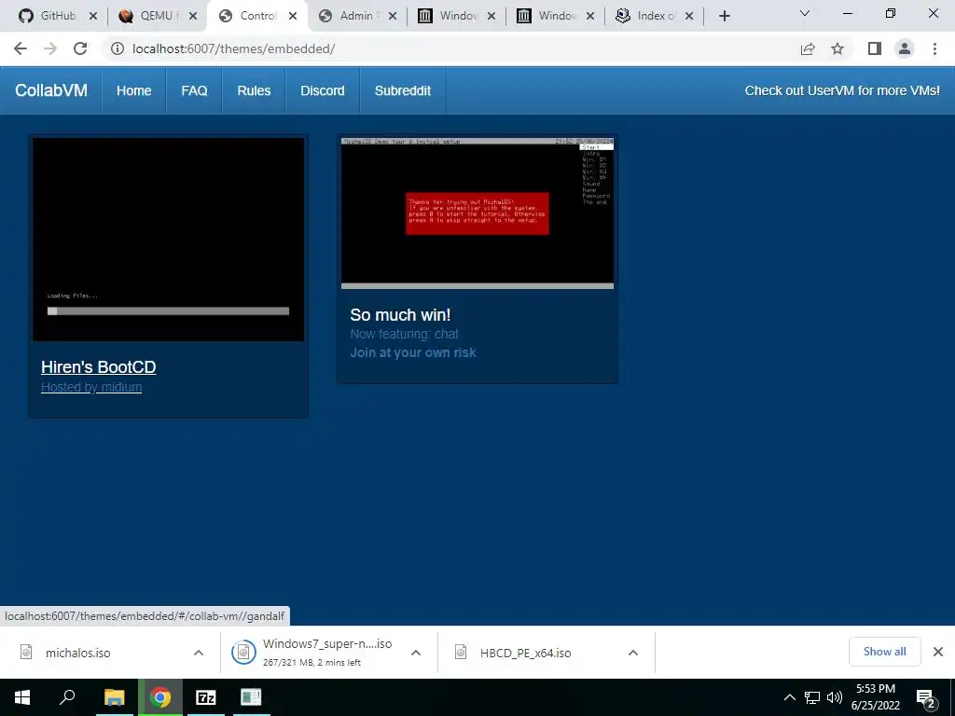This screenshot has height=716, width=955.
Task: Open taskbar search magnifier
Action: [x=67, y=697]
